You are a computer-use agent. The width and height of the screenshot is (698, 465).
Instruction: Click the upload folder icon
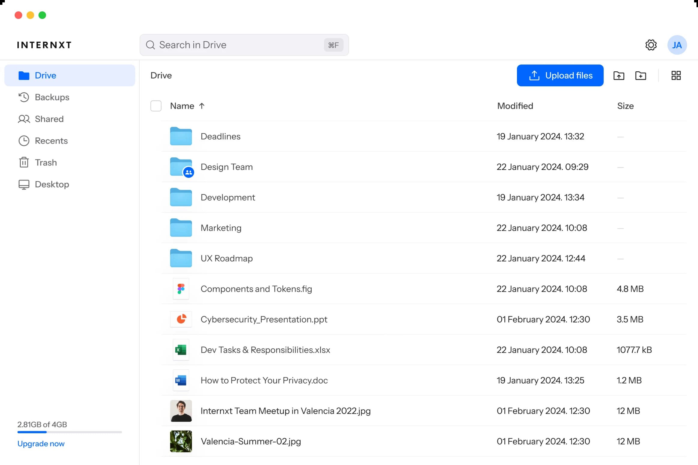pos(619,76)
